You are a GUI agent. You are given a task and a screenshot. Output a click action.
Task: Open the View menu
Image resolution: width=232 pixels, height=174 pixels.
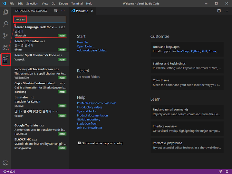point(45,4)
